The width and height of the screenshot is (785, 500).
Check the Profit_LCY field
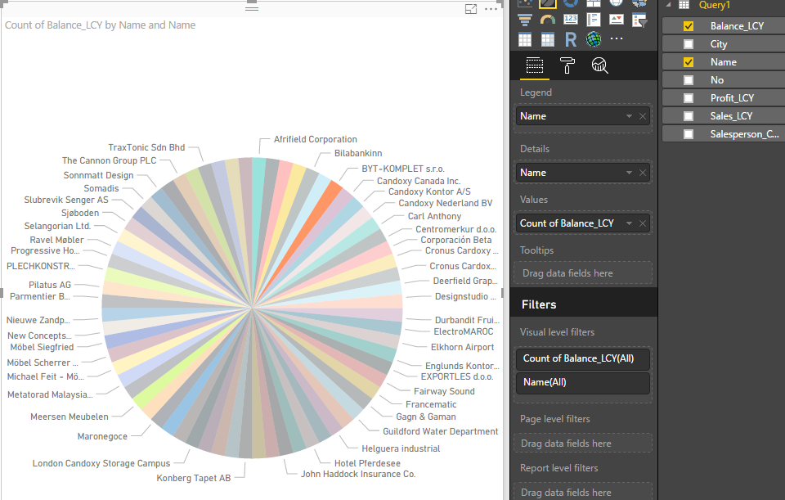pos(689,98)
